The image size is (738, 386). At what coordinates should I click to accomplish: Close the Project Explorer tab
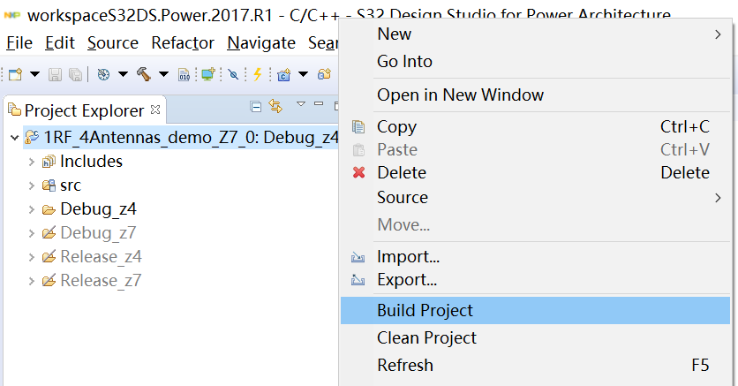156,110
